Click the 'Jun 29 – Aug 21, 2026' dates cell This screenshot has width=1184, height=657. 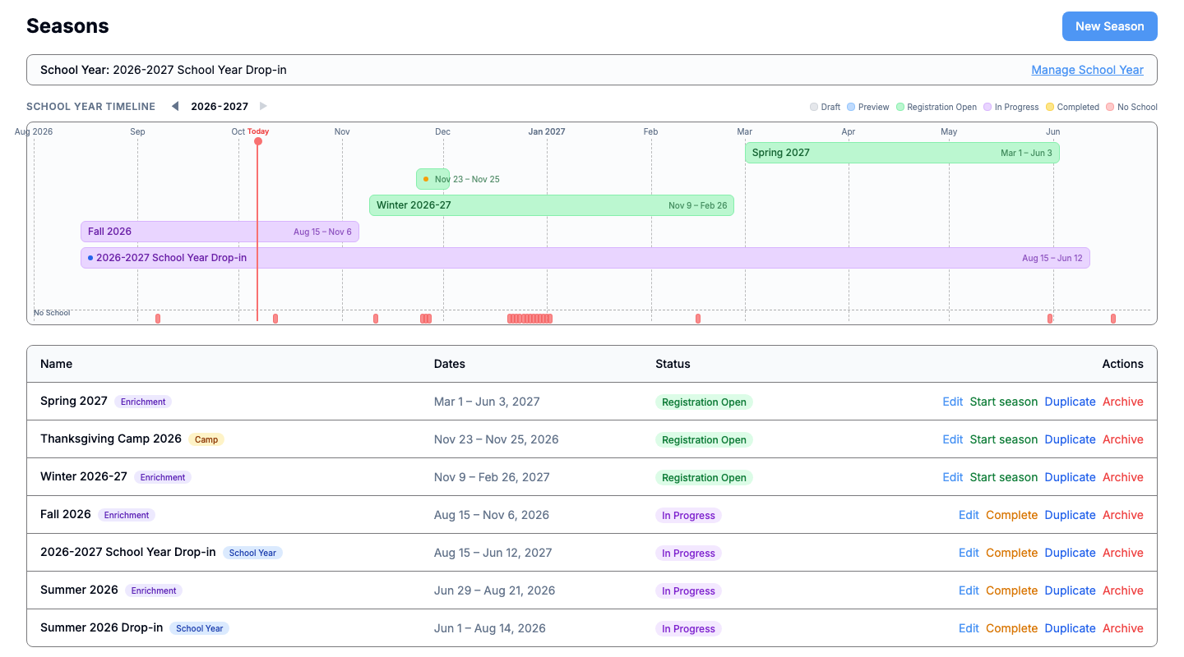[x=494, y=590]
